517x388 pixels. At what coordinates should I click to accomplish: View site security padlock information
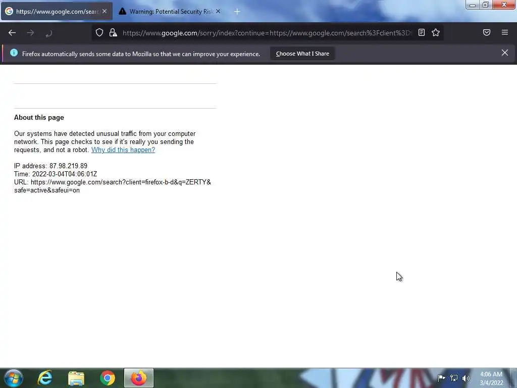113,33
